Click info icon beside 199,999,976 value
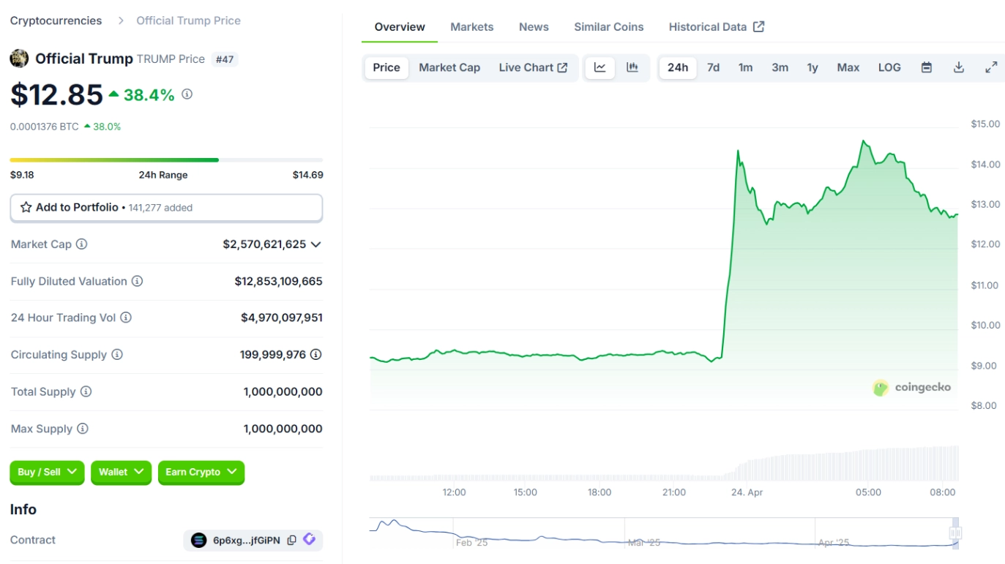1005x564 pixels. [x=315, y=355]
